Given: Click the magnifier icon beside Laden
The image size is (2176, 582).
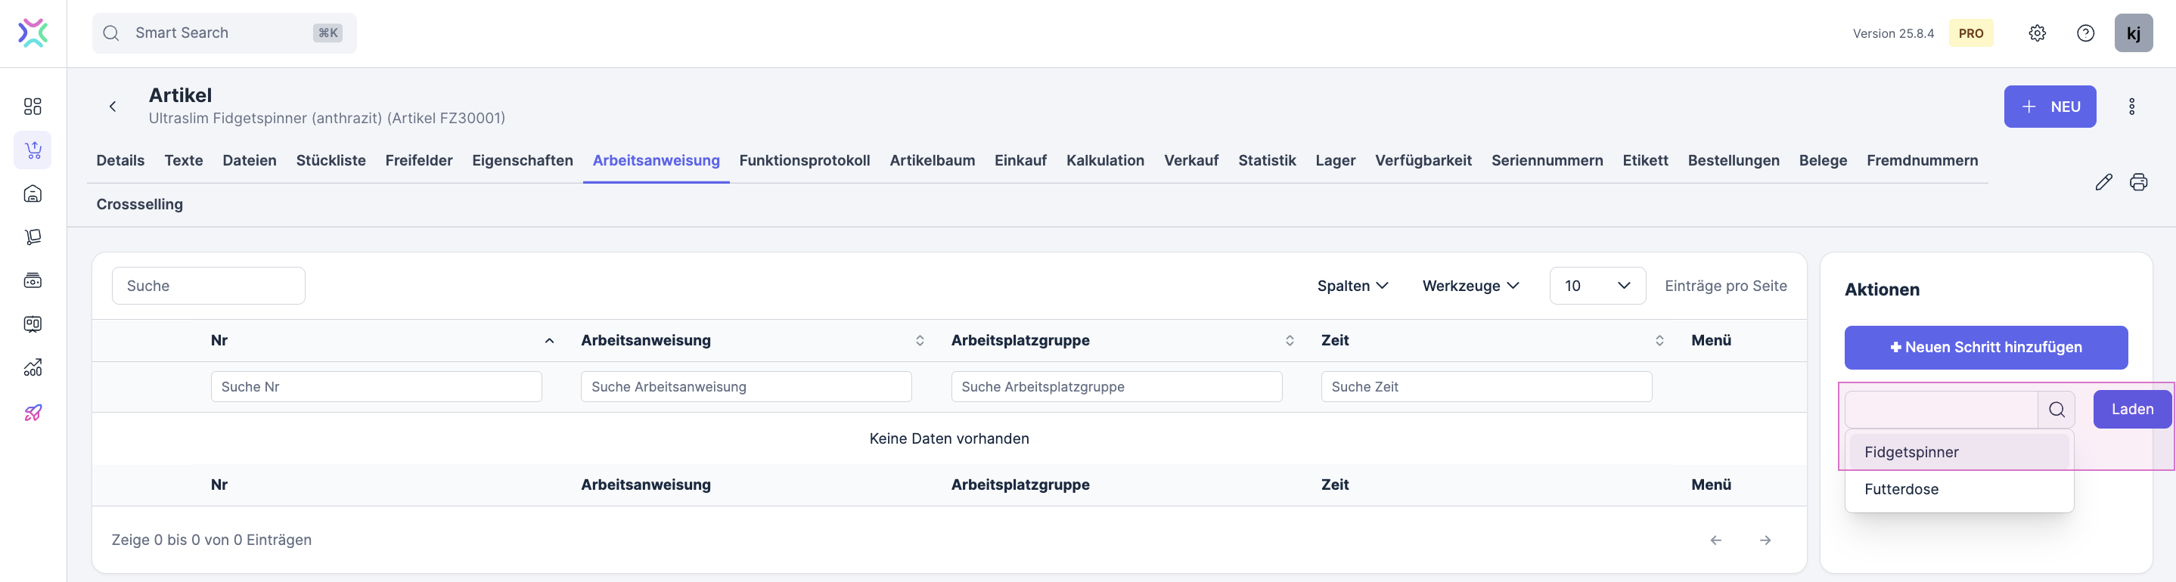Looking at the screenshot, I should pos(2056,410).
